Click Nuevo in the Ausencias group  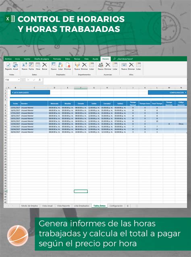click(101, 66)
